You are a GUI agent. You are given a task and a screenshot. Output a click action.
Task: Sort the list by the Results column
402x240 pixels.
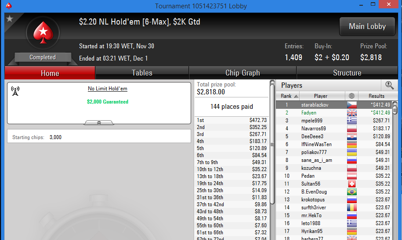click(x=376, y=96)
